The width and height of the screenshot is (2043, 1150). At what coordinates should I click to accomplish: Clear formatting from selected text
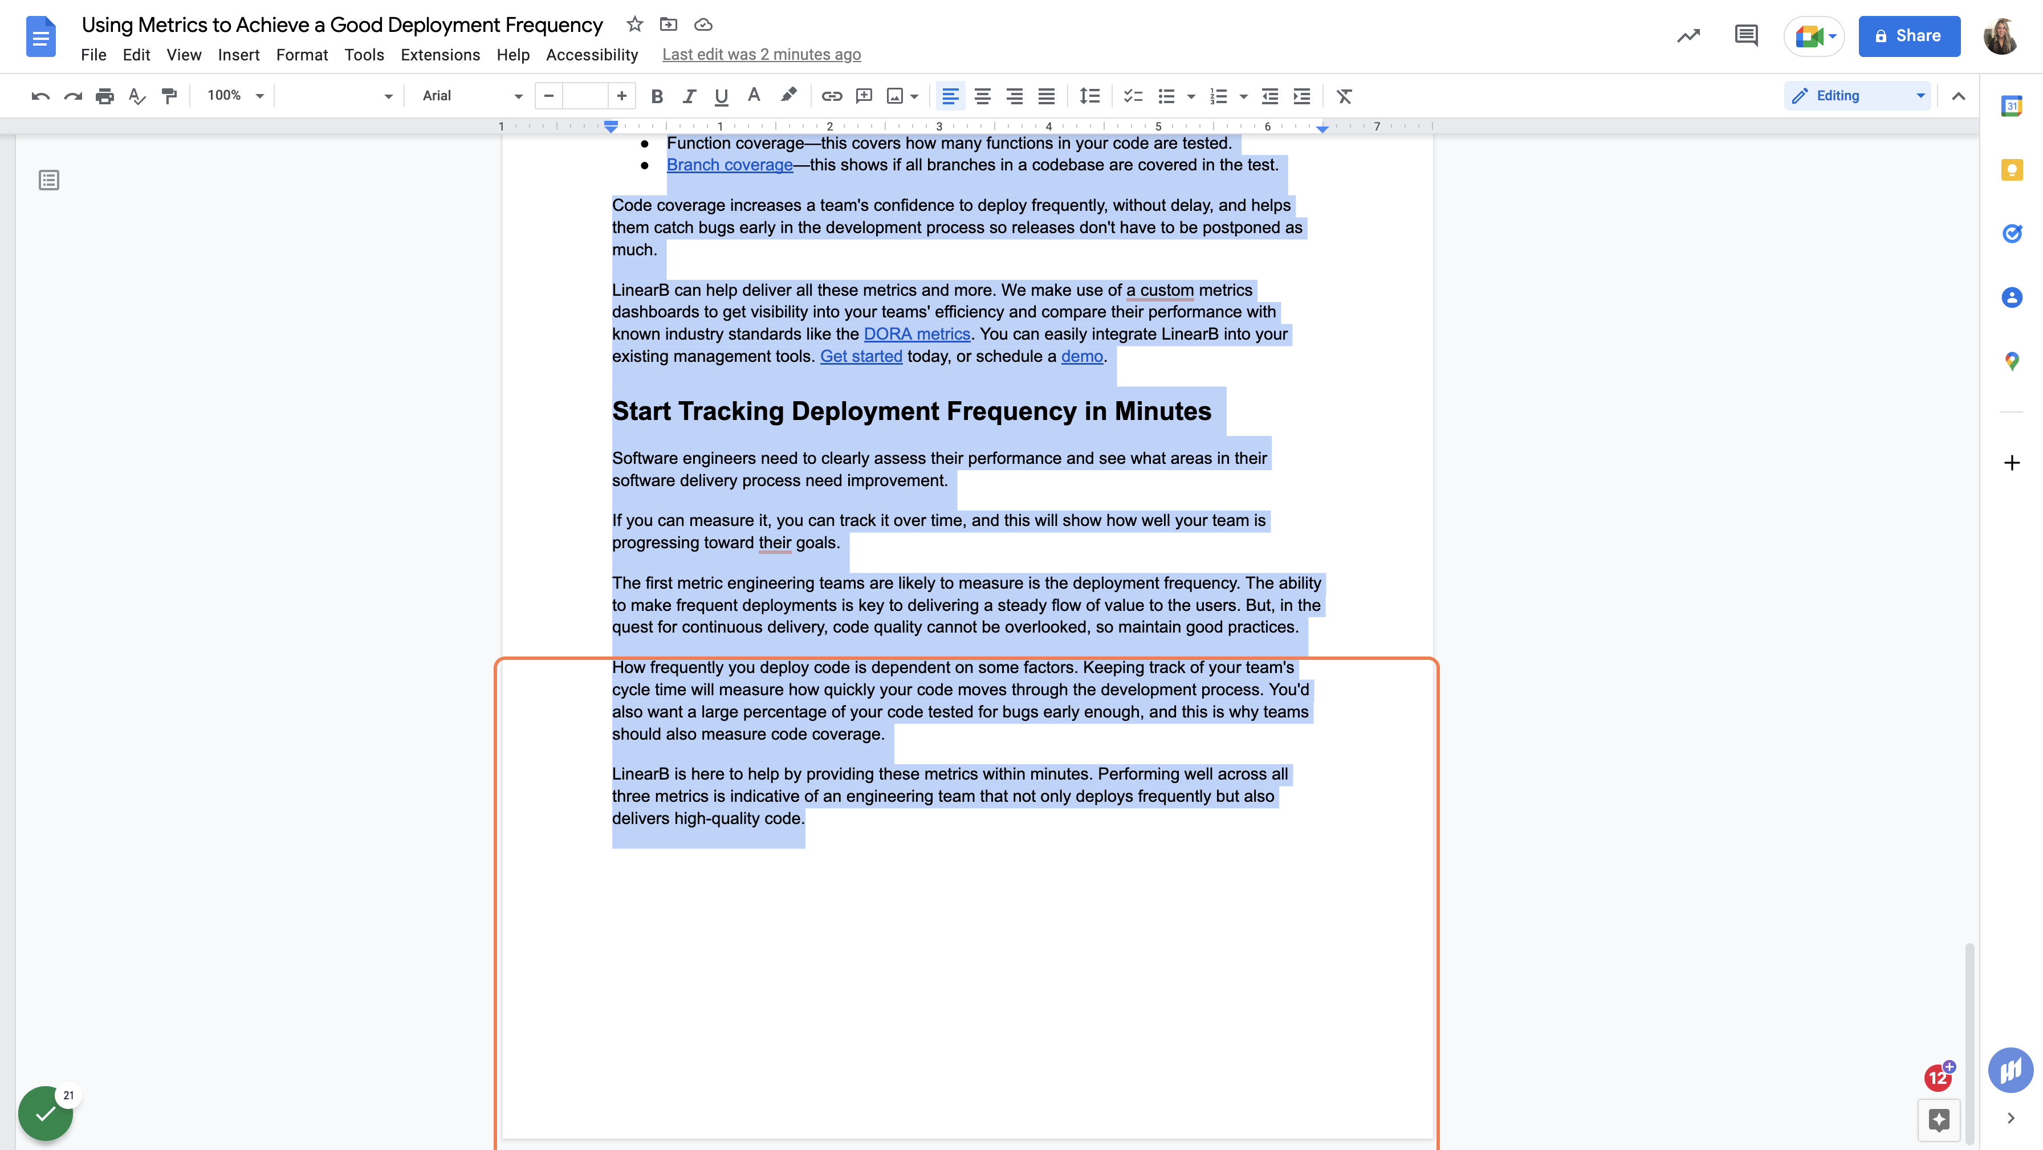click(x=1344, y=96)
